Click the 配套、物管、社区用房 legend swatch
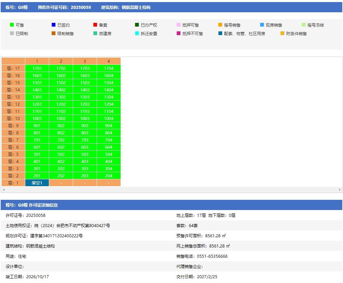 point(220,33)
